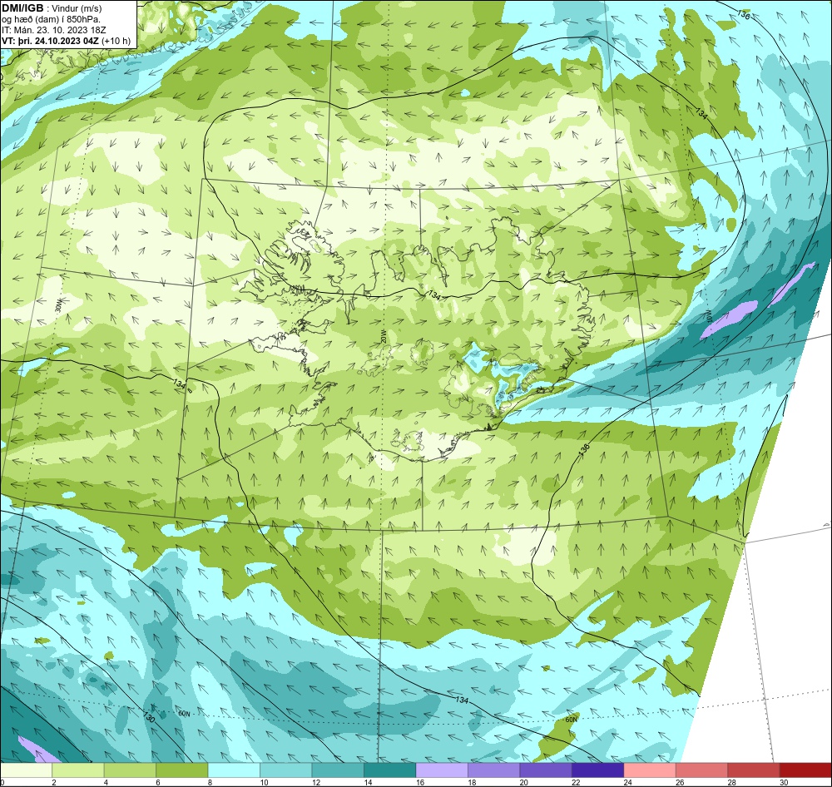Select the 'IT: Mán. 23. 10. 2023 18Z' line
Screen dimensions: 832x787
pos(53,30)
